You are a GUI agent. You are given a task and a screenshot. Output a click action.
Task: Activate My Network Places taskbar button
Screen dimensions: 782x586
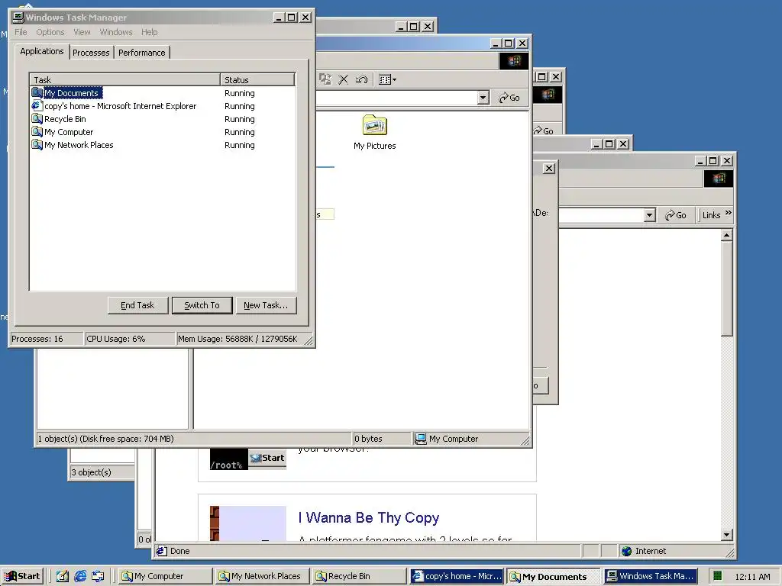click(263, 576)
